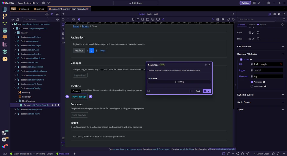Open the Placement Top dropdown
This screenshot has width=287, height=156.
268,76
